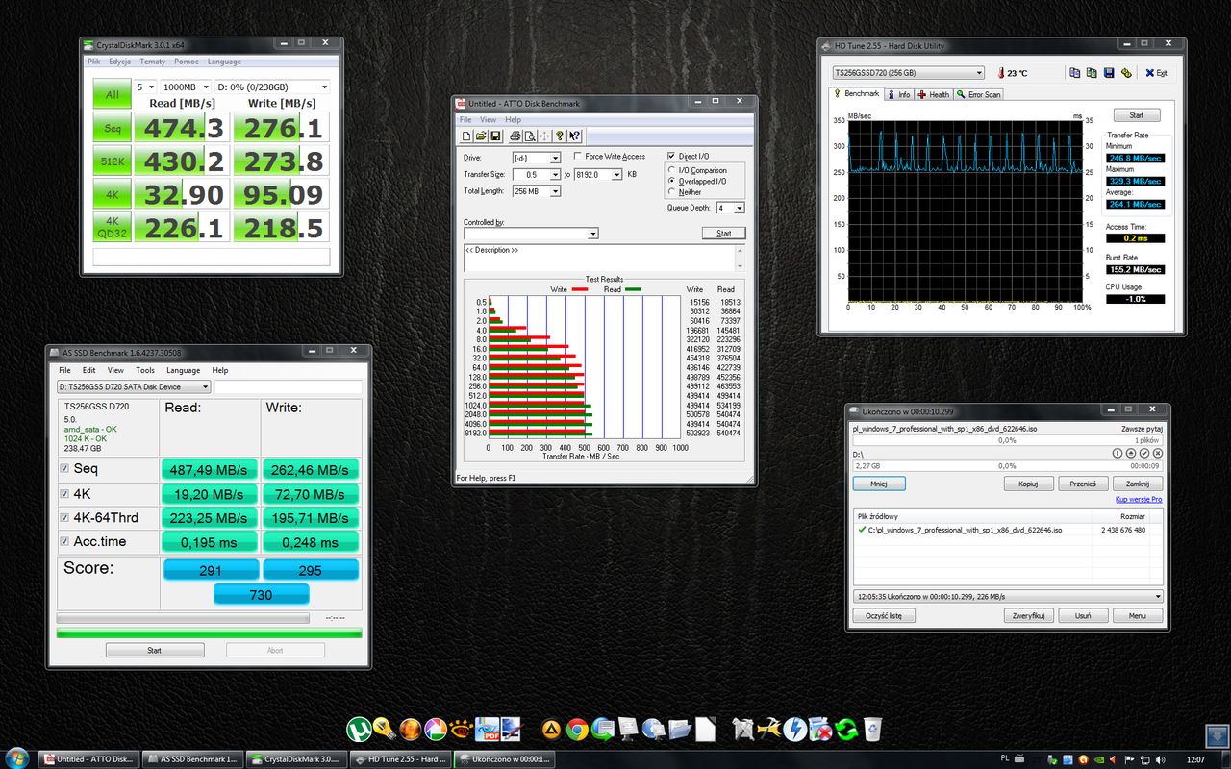Click the empty comment field in CrystalDiskMark
1231x769 pixels.
[x=211, y=257]
